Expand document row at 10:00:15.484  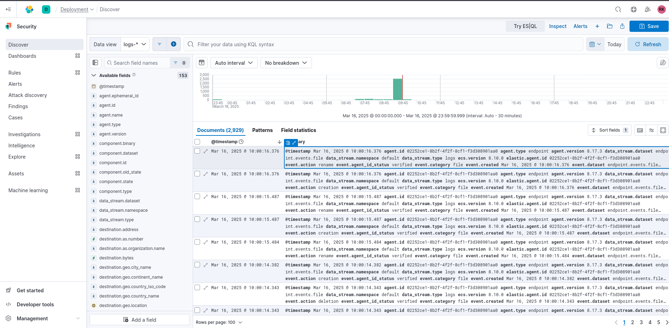click(206, 242)
